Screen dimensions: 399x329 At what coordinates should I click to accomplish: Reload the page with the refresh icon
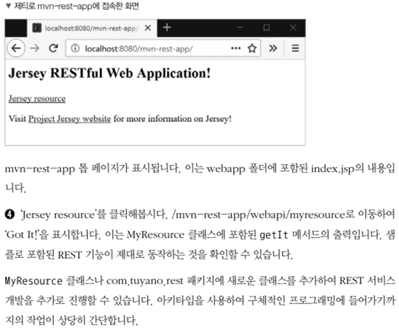point(54,48)
